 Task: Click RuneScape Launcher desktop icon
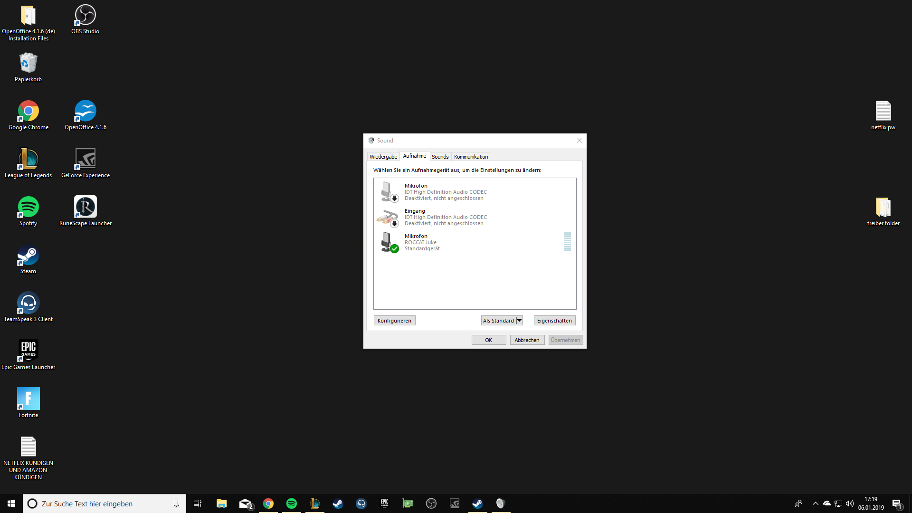tap(85, 211)
